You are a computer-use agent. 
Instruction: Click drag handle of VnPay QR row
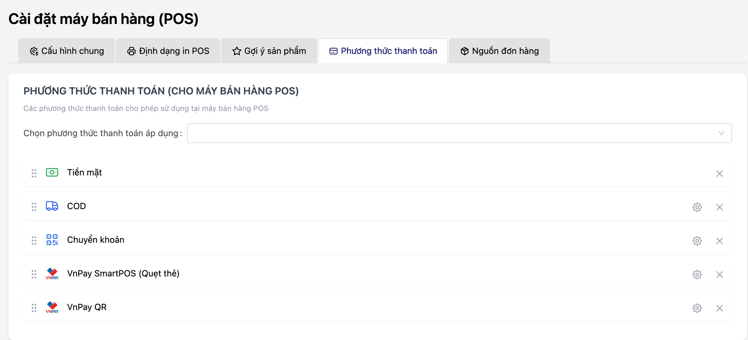tap(34, 308)
